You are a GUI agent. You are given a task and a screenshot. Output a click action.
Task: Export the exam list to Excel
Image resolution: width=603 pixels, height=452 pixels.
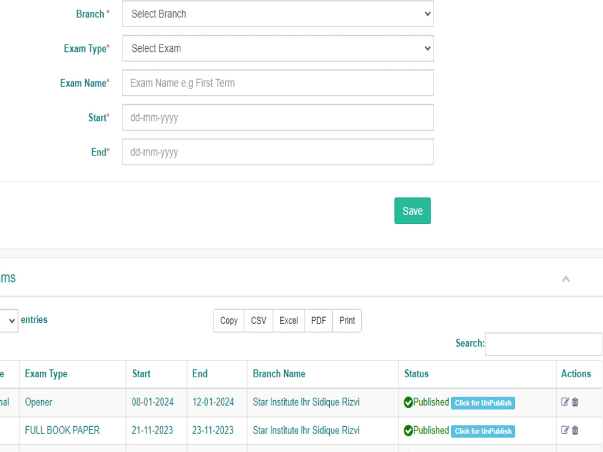click(x=288, y=320)
